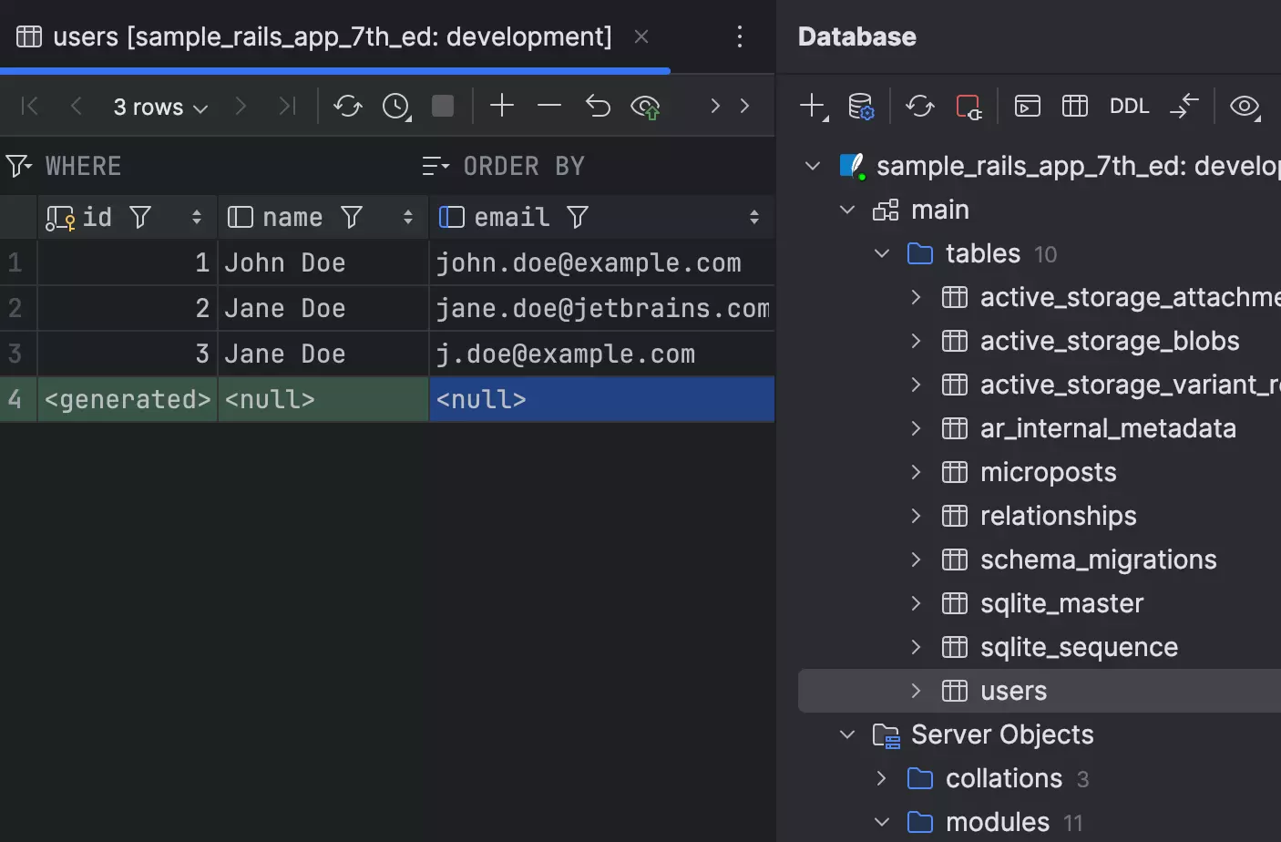Select the users editor tab
This screenshot has height=842, width=1281.
click(x=332, y=36)
